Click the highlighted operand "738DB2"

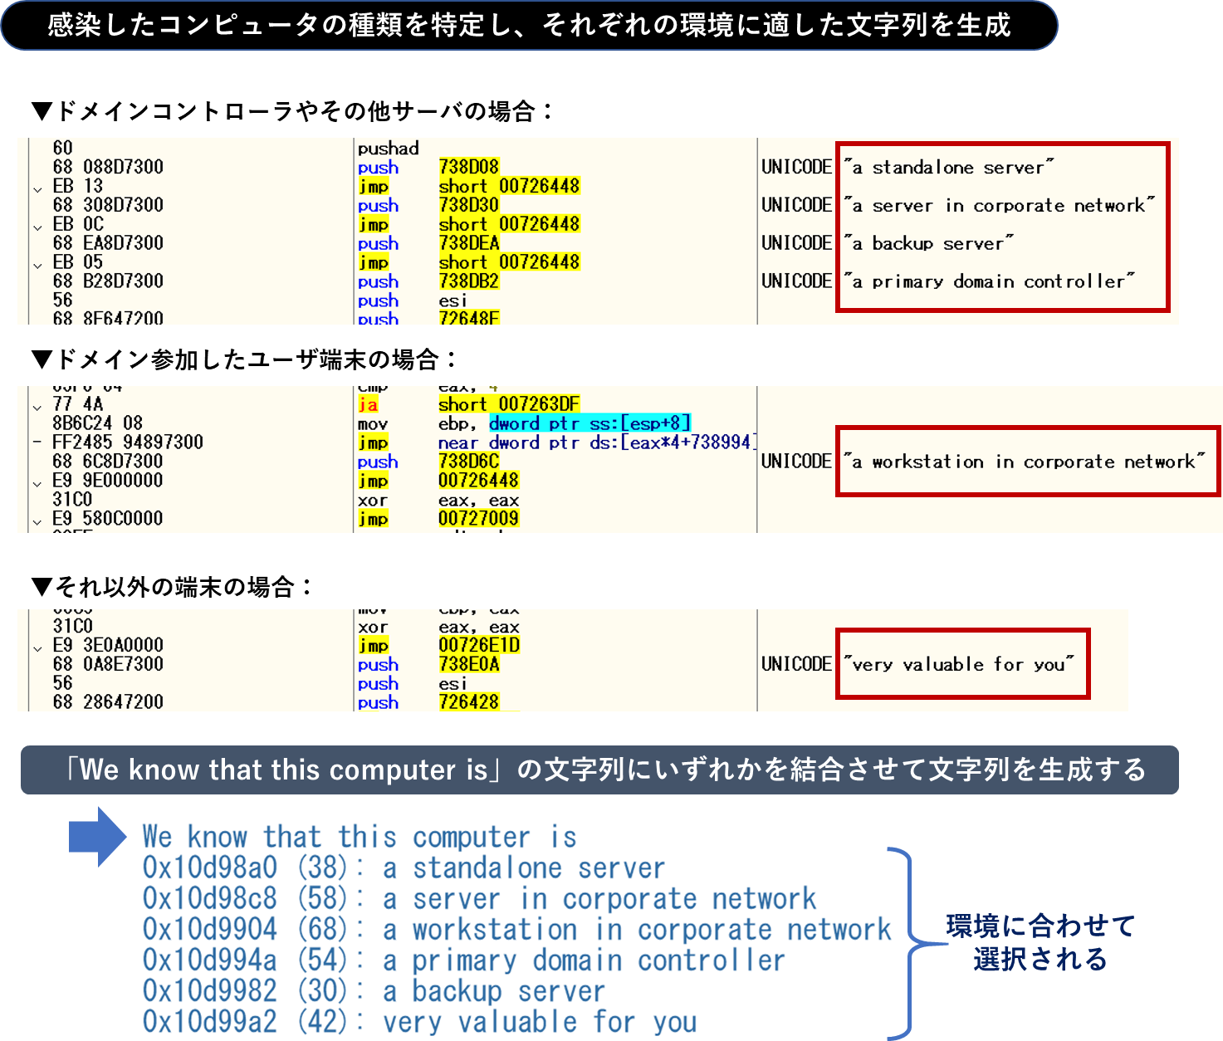(468, 281)
